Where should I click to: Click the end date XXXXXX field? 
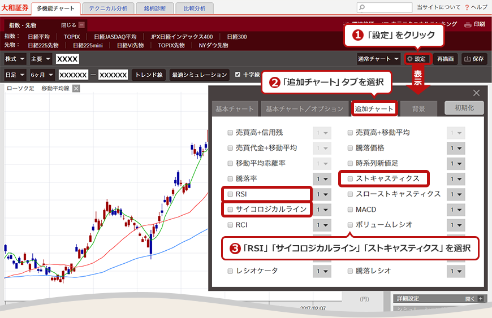113,75
